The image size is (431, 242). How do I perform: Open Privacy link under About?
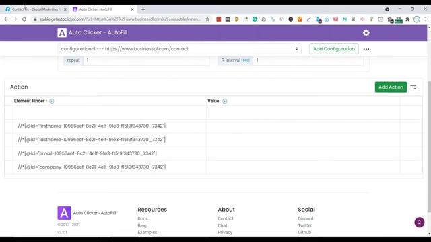[225, 232]
